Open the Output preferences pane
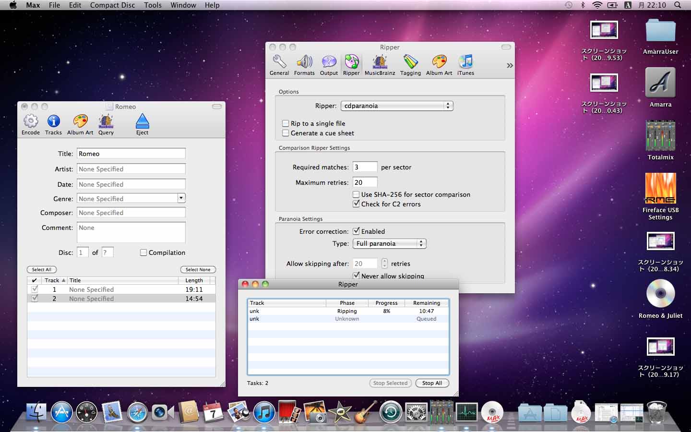Screen dimensions: 691x432 (329, 65)
